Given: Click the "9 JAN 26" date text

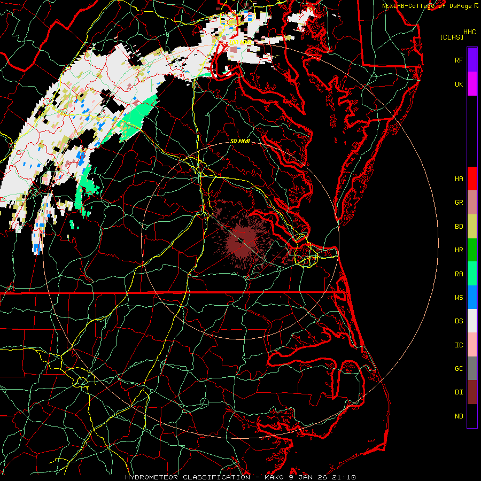Looking at the screenshot, I should [309, 477].
